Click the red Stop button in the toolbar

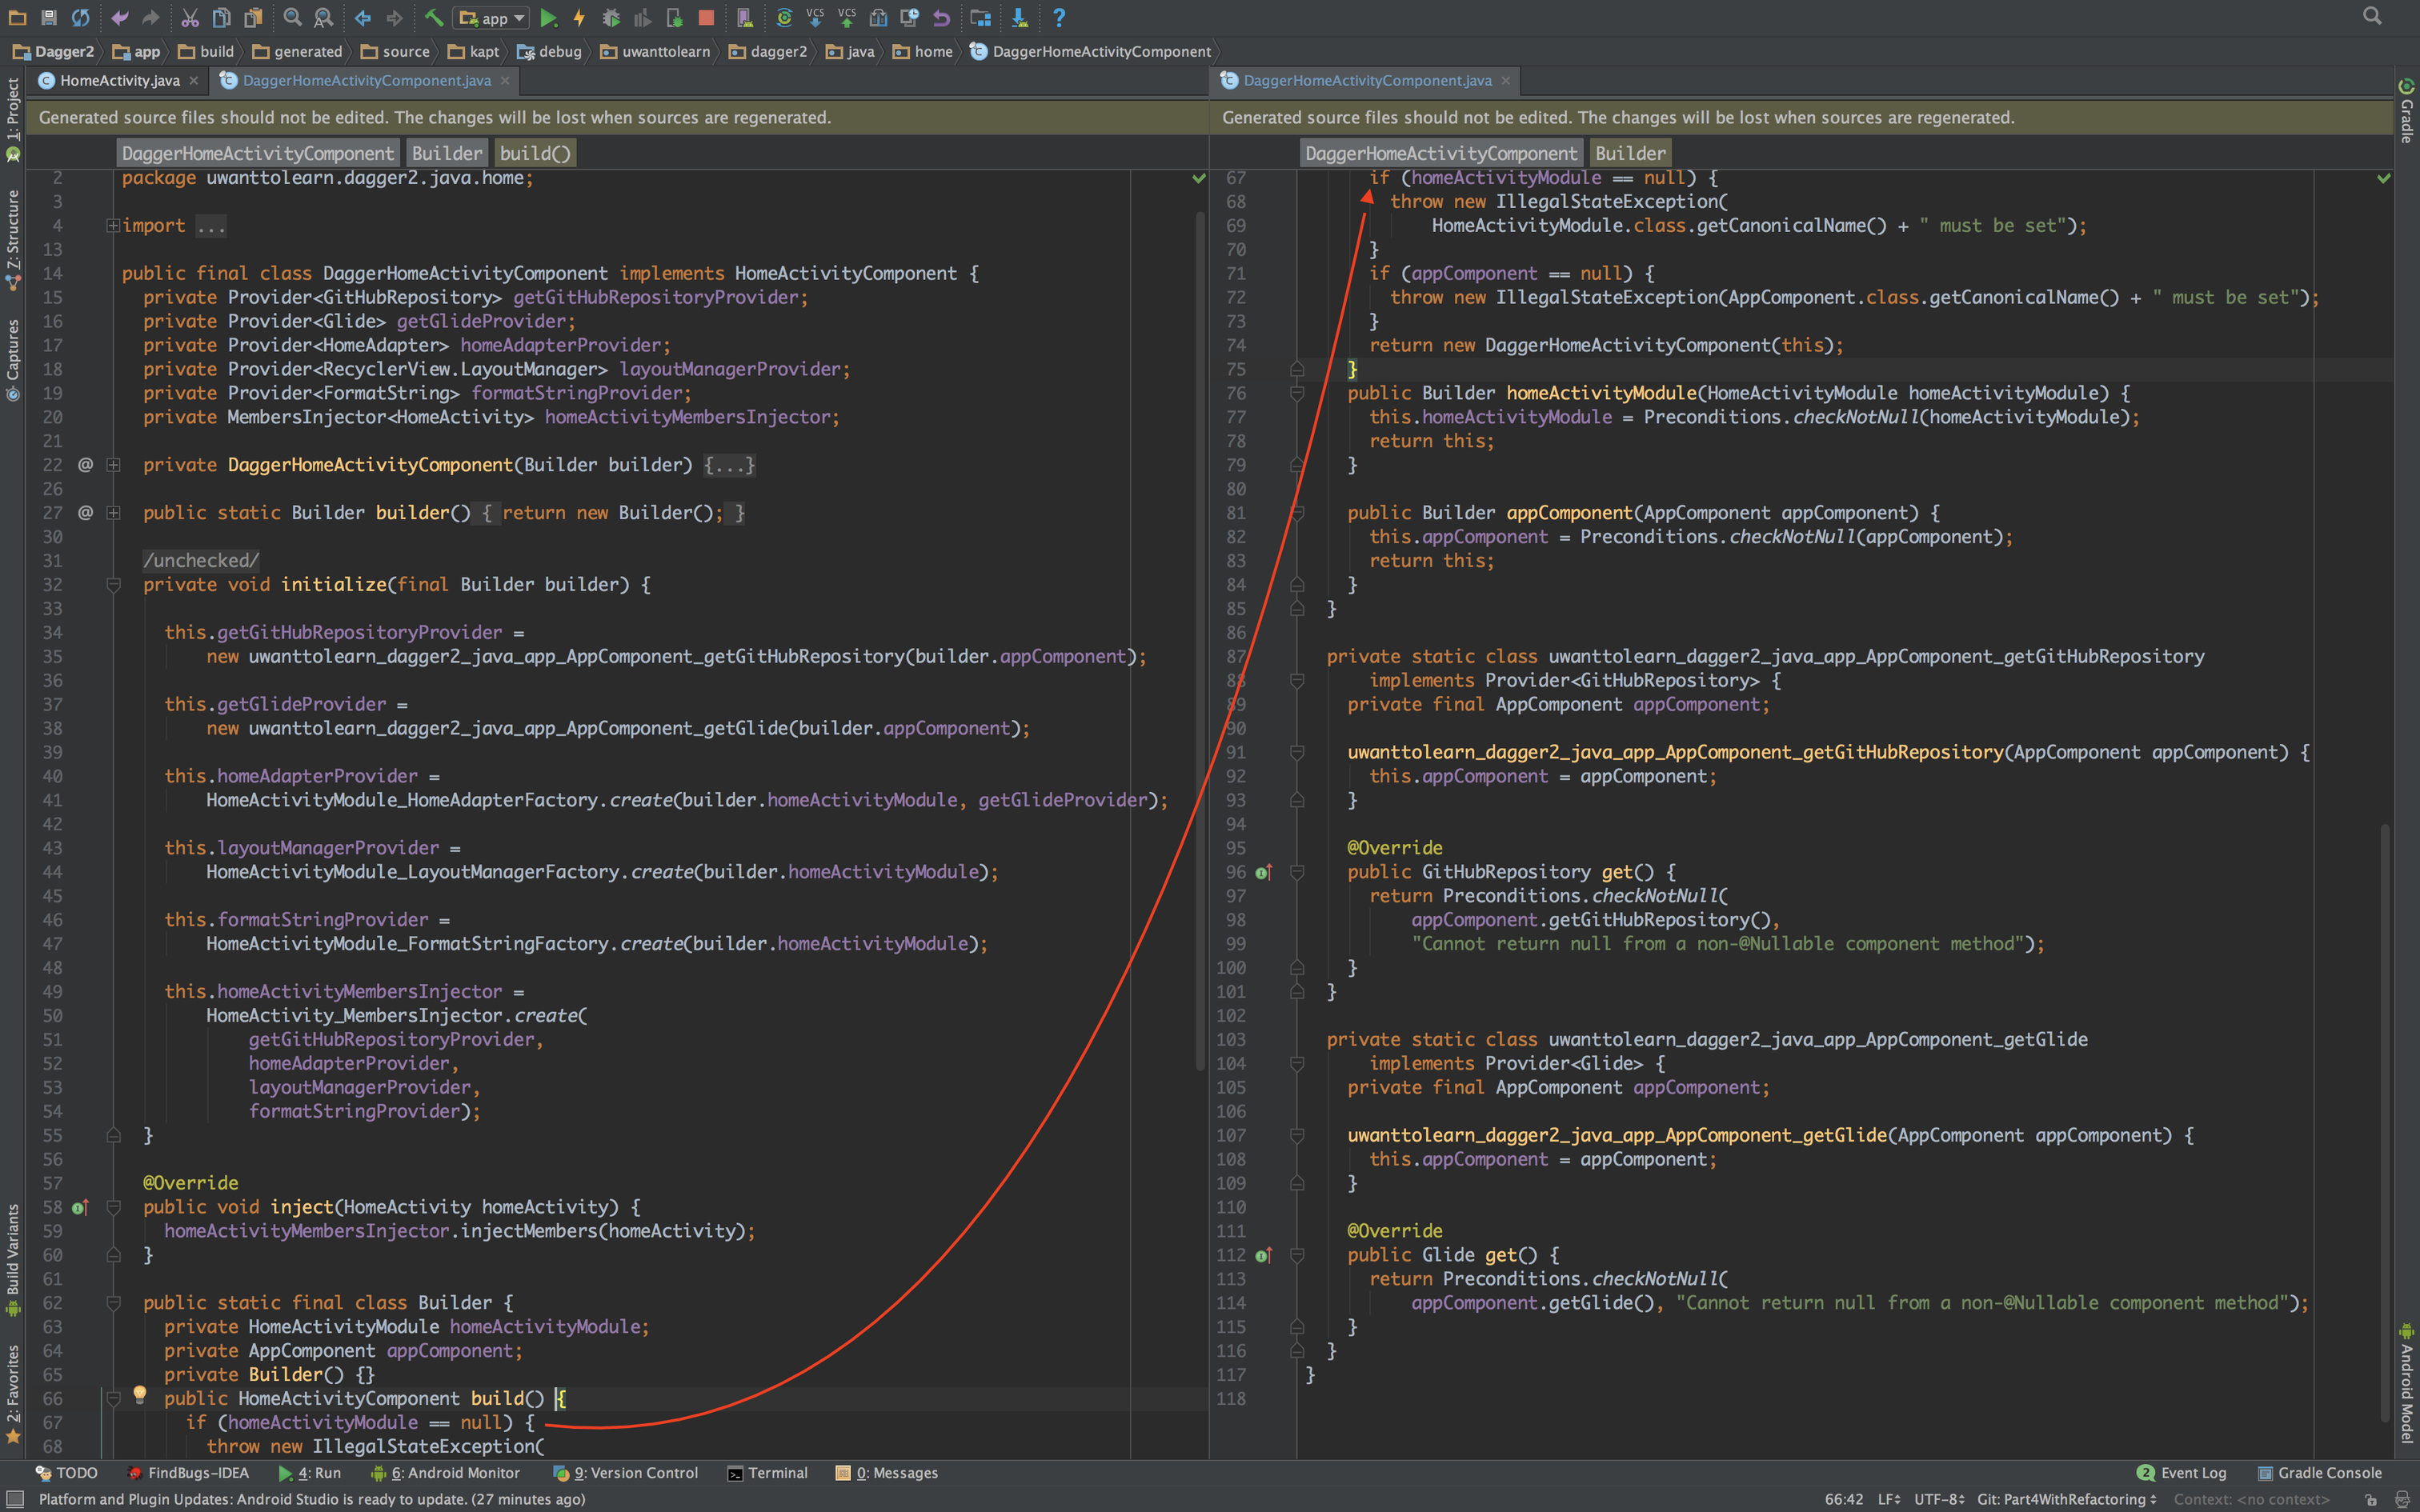coord(706,18)
